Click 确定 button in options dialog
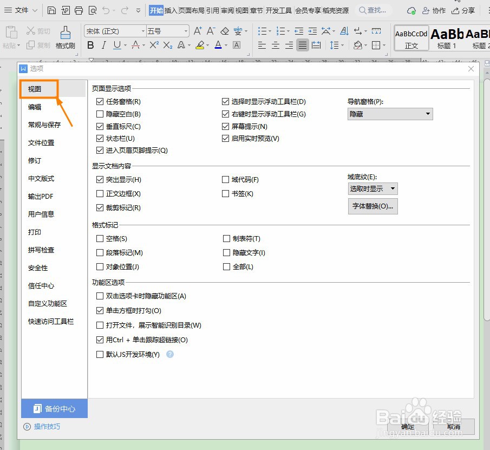 (408, 427)
